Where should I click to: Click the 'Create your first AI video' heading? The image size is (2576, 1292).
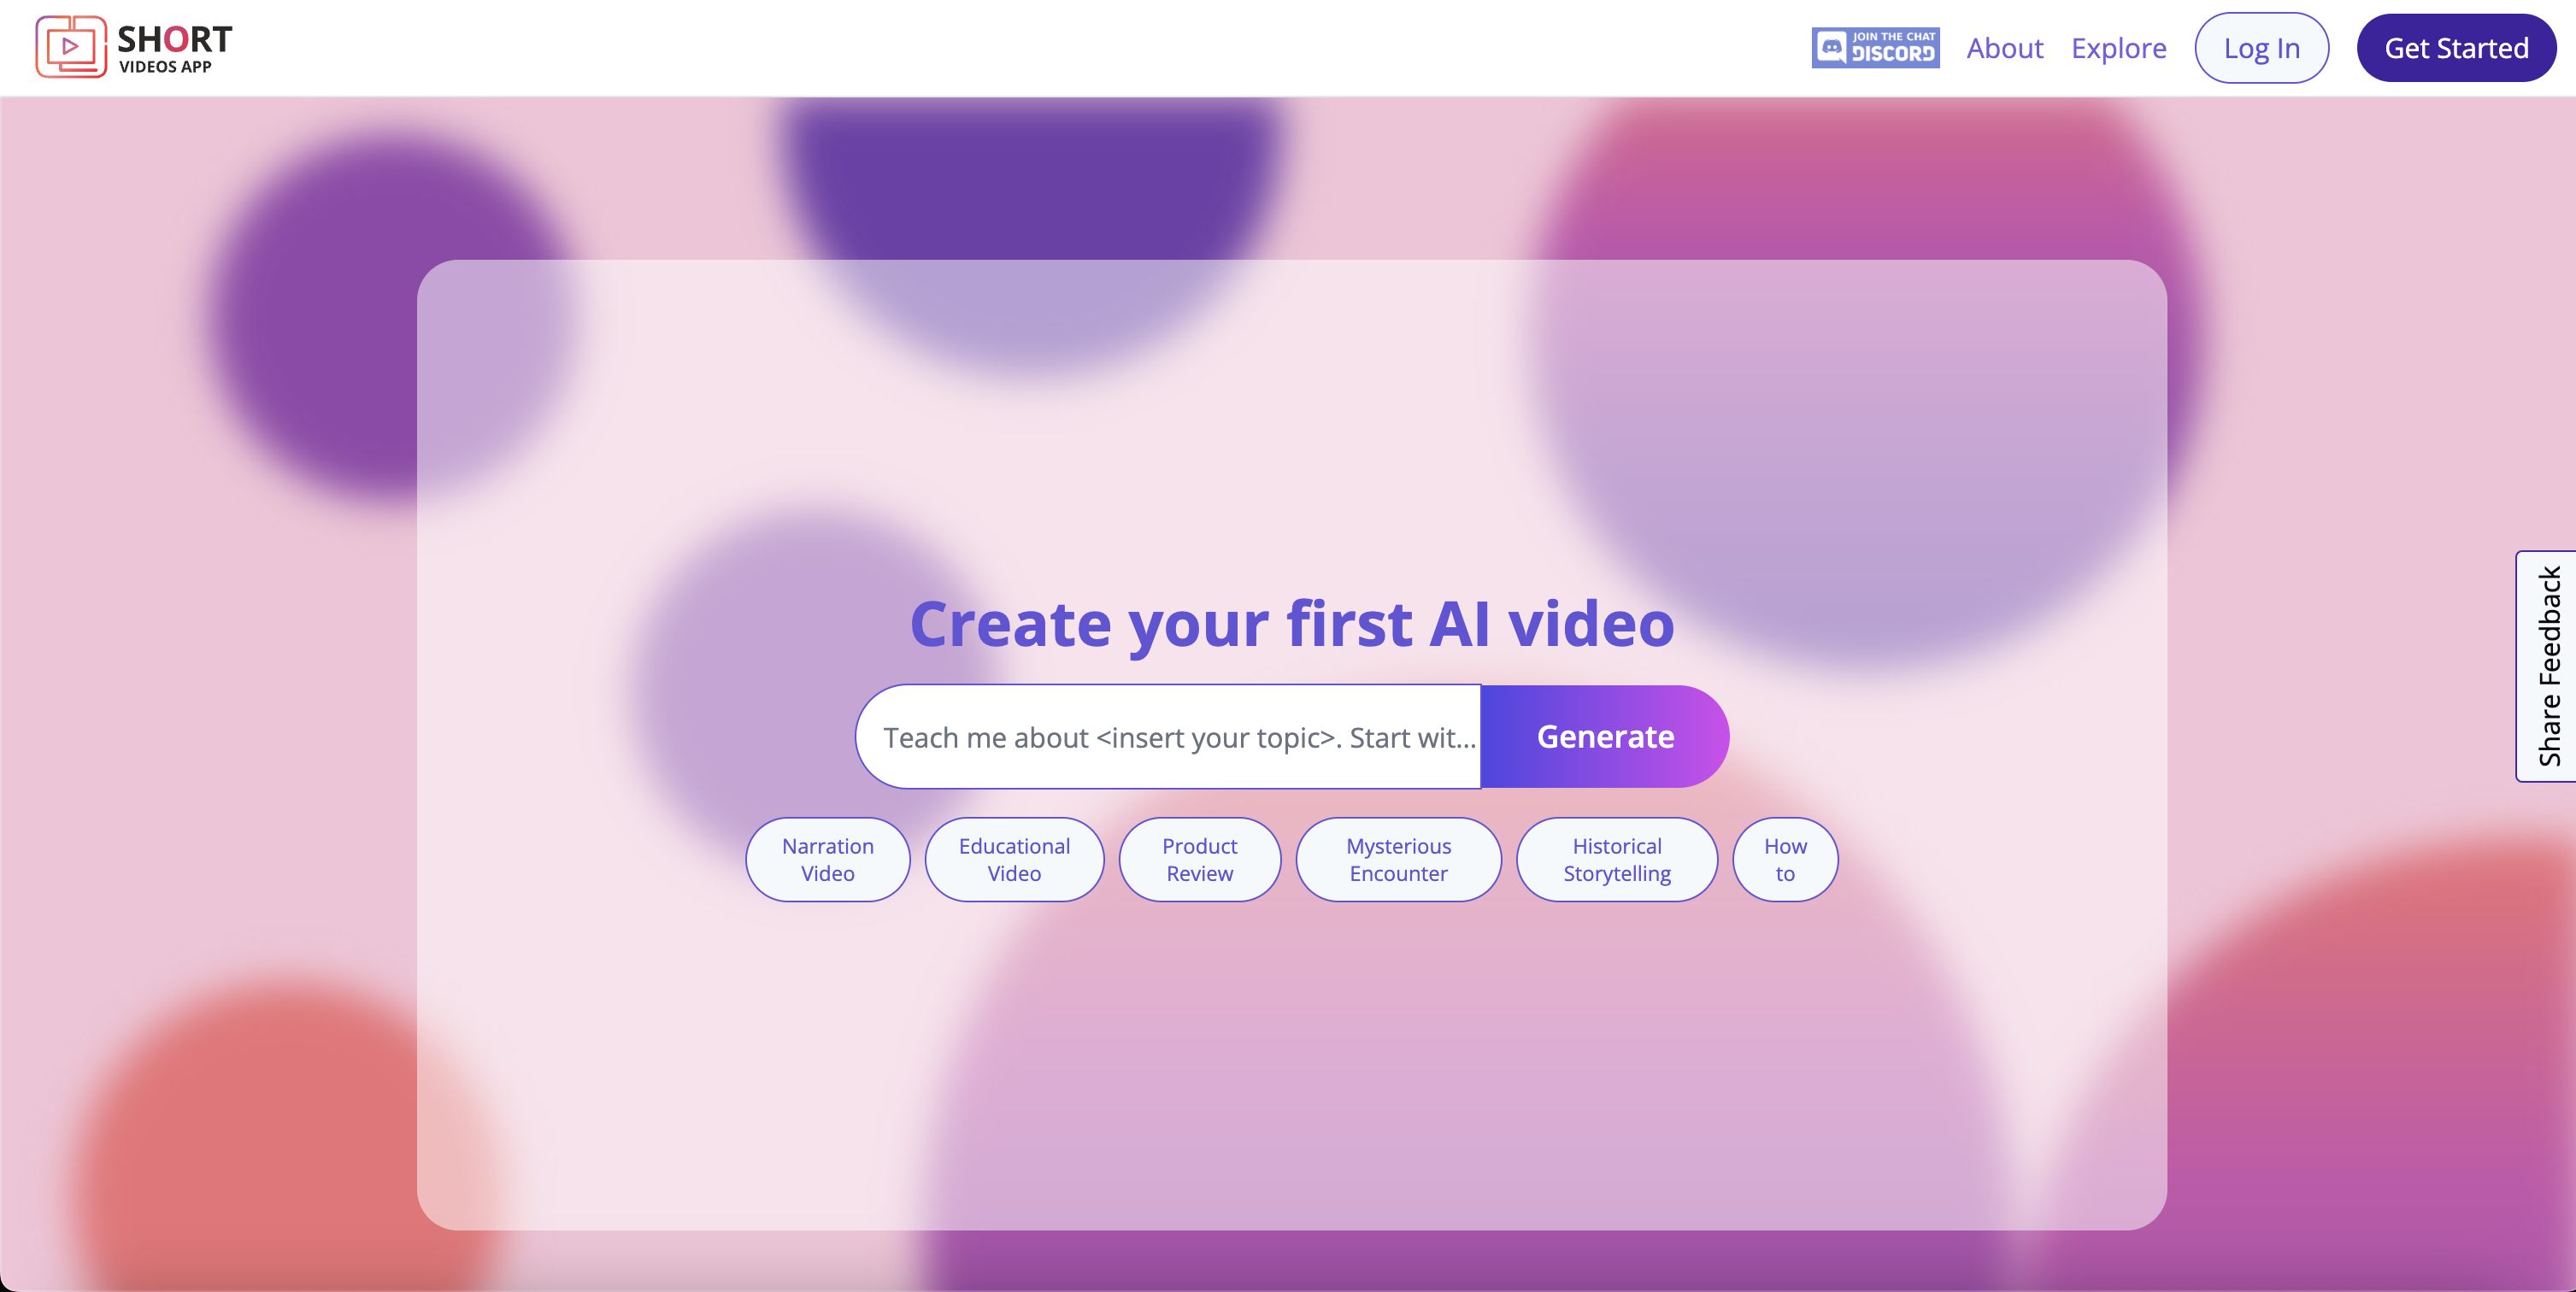pos(1292,624)
